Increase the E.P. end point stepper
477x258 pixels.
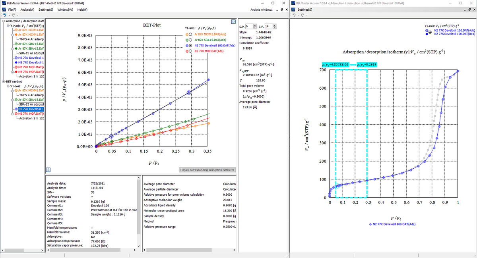click(275, 25)
